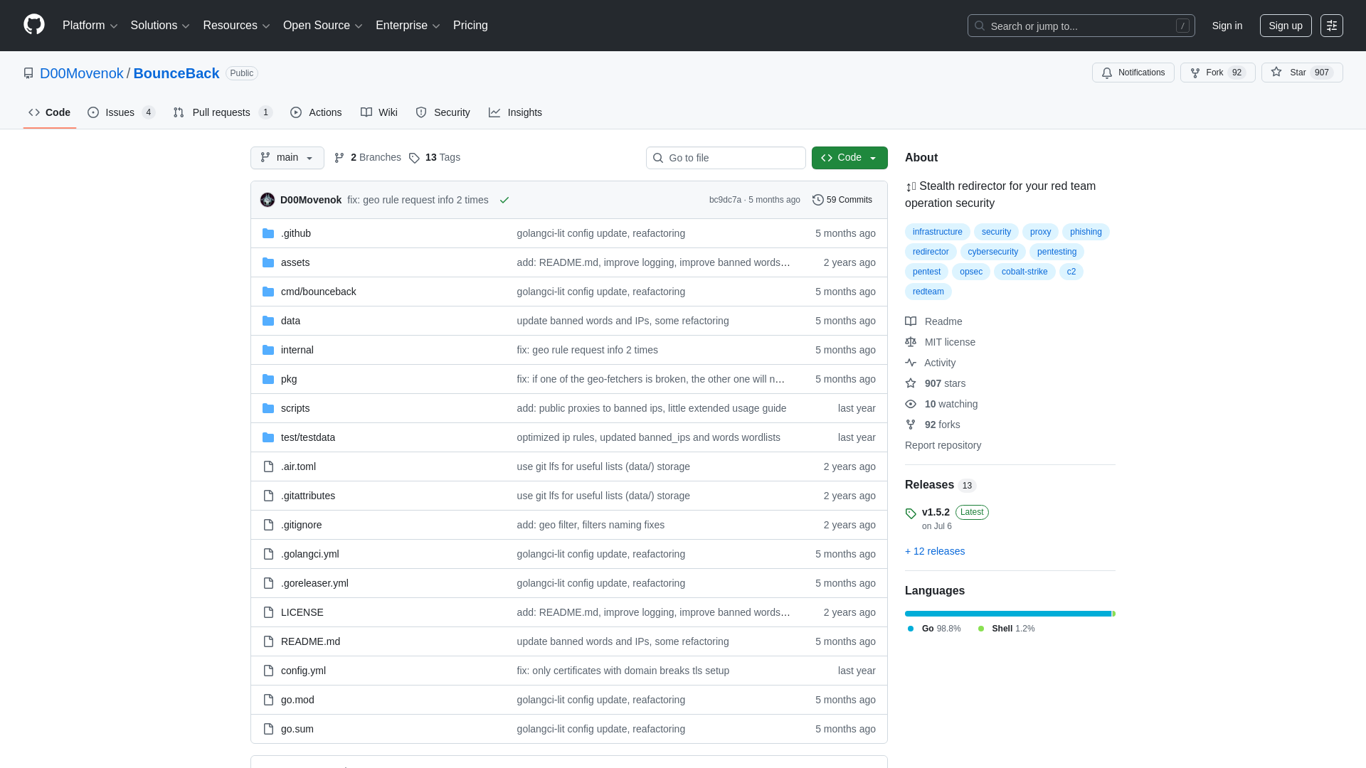Image resolution: width=1366 pixels, height=768 pixels.
Task: Open the + 12 releases link
Action: pos(934,551)
